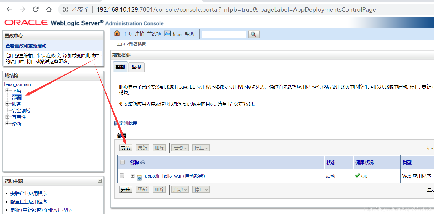Click the lower 更新 button below table
This screenshot has width=434, height=214.
pyautogui.click(x=142, y=189)
